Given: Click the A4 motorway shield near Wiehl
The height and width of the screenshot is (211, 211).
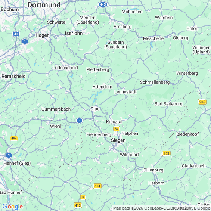Looking at the screenshot, I should click(79, 121).
